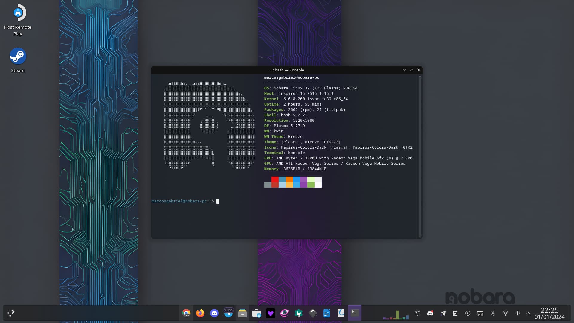The width and height of the screenshot is (574, 323).
Task: Switch to the Konsole taskbar entry
Action: (x=355, y=313)
